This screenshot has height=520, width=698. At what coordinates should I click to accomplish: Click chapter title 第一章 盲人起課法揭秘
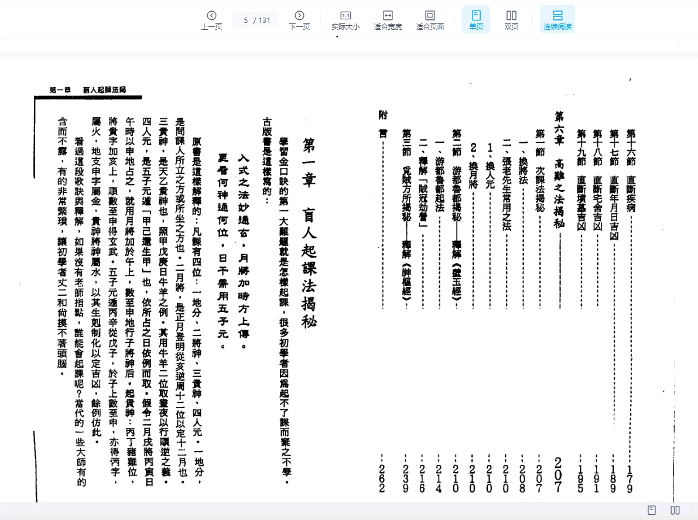click(x=309, y=233)
